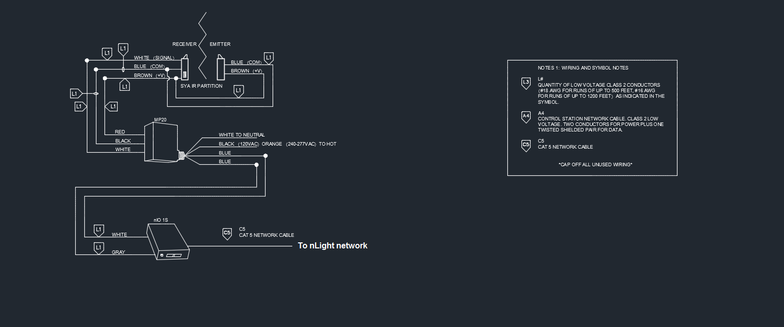Select the C5 tag beside the nIO cable
Viewport: 784px width, 327px height.
(x=227, y=233)
